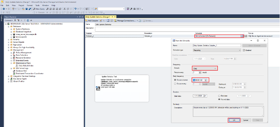Screen dimensions: 280x127
Task: Close the Object Explorer panel
Action: pos(82,17)
